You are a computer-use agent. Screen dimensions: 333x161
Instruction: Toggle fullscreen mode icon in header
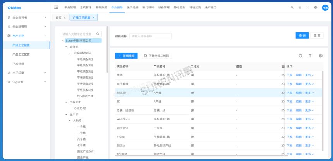[308, 7]
